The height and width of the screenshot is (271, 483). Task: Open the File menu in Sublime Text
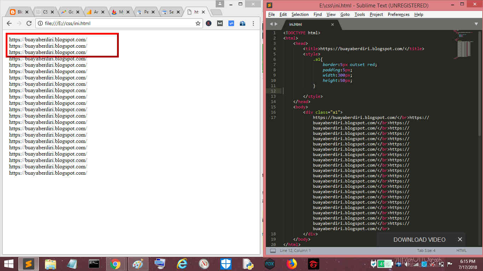[x=271, y=14]
